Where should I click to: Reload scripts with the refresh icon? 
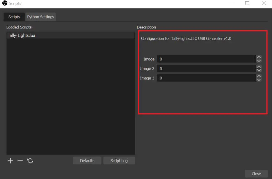tap(30, 161)
